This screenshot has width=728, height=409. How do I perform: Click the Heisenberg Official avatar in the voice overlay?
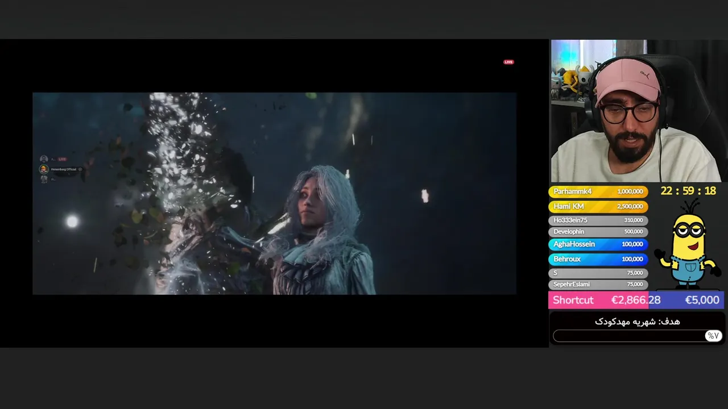click(44, 169)
